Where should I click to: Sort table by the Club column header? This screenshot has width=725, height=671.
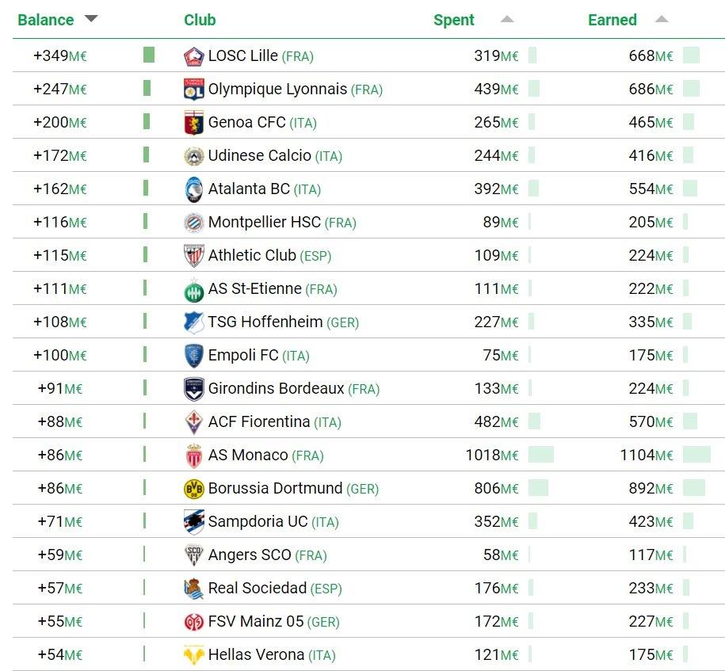[x=200, y=20]
